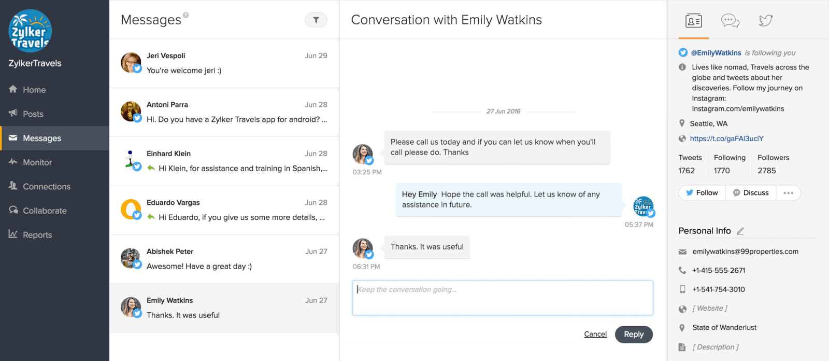Open Antoni Parra's message about android app

[224, 112]
